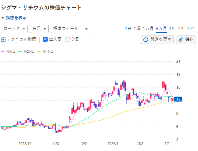Click the 3 price axis label
Viewport: 198px width, 151px height.
point(177,140)
